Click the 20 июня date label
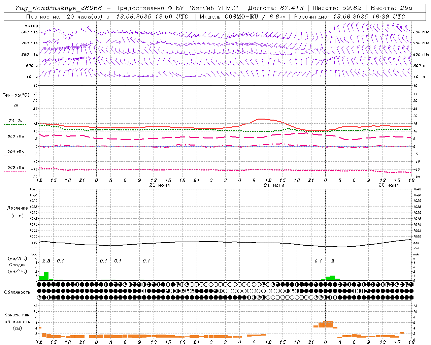Image resolution: width=431 pixels, height=345 pixels. [160, 185]
